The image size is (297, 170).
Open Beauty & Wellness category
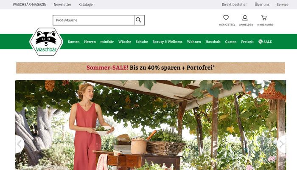168,42
